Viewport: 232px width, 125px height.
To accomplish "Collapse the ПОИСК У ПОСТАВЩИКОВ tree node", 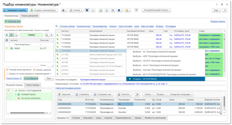I will 13,91.
